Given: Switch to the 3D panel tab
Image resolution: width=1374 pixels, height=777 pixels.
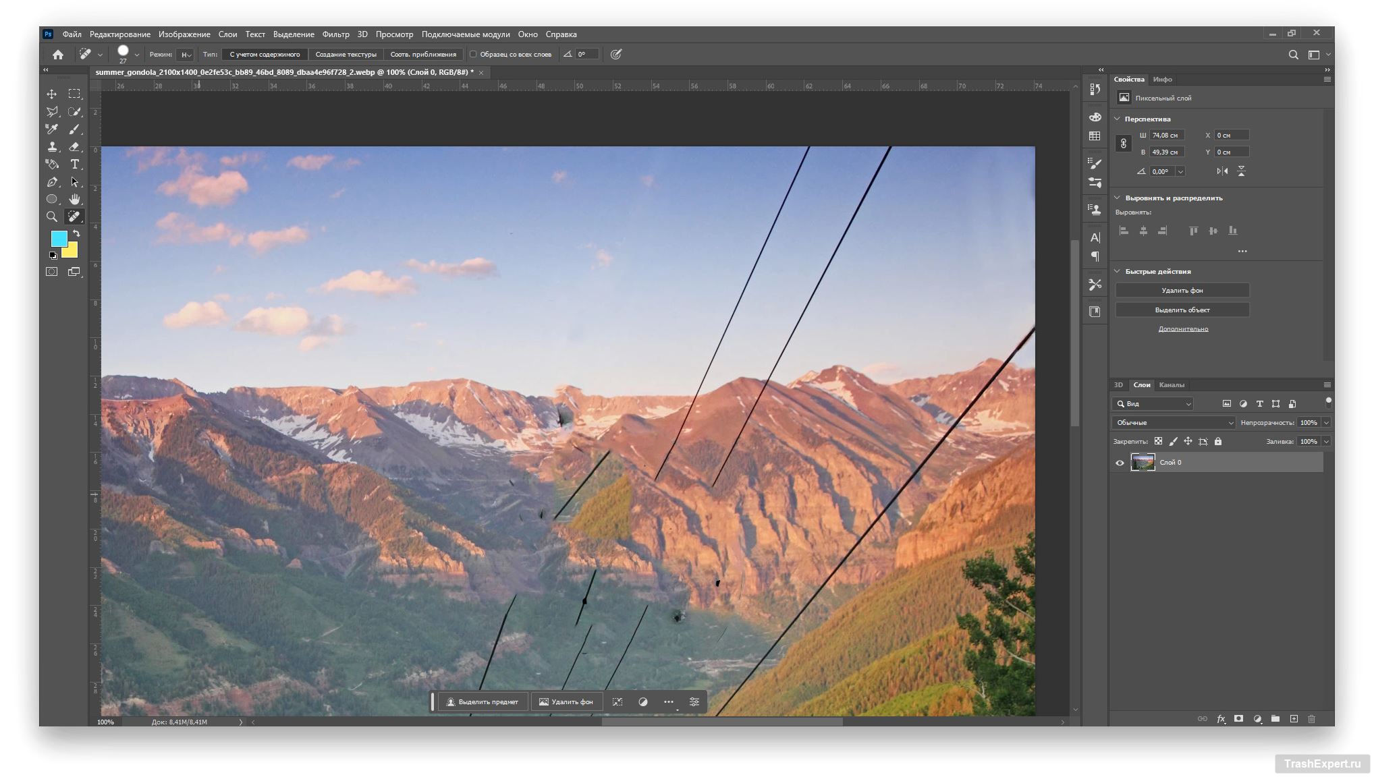Looking at the screenshot, I should pyautogui.click(x=1118, y=385).
